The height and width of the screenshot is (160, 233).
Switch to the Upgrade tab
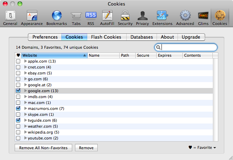(191, 37)
